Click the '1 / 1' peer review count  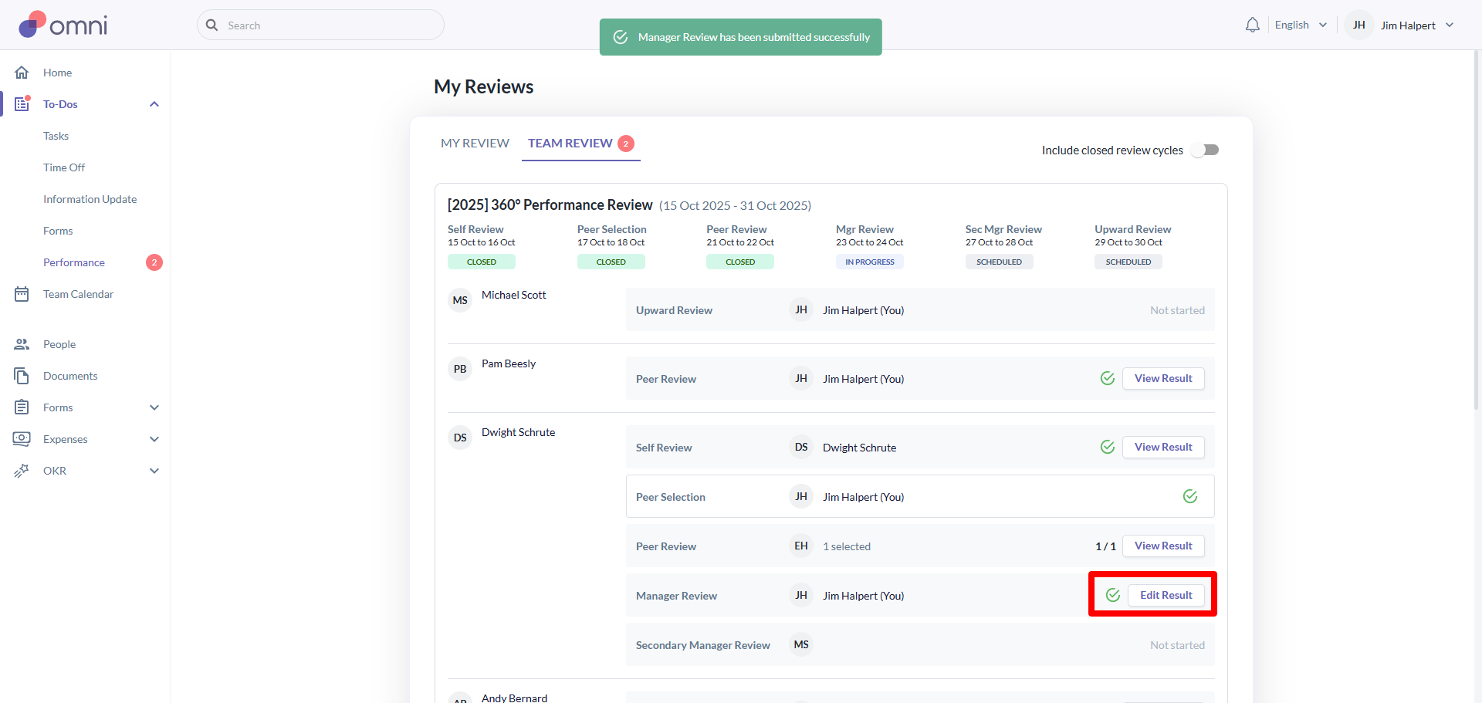click(1105, 546)
